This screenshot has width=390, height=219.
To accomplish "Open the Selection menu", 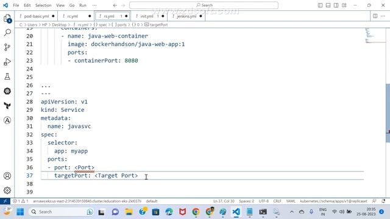I will point(43,5).
